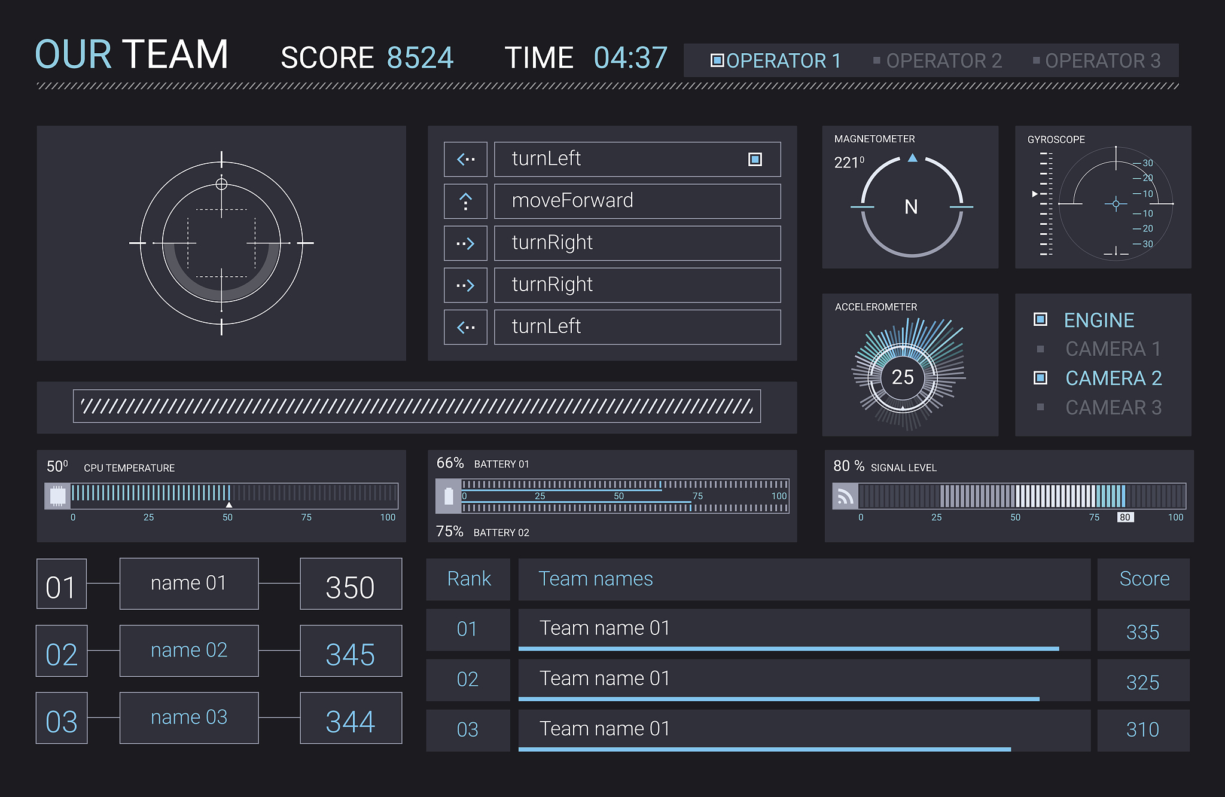Disable the CAMERA 2 checkbox
Image resolution: width=1225 pixels, height=797 pixels.
pos(1040,378)
